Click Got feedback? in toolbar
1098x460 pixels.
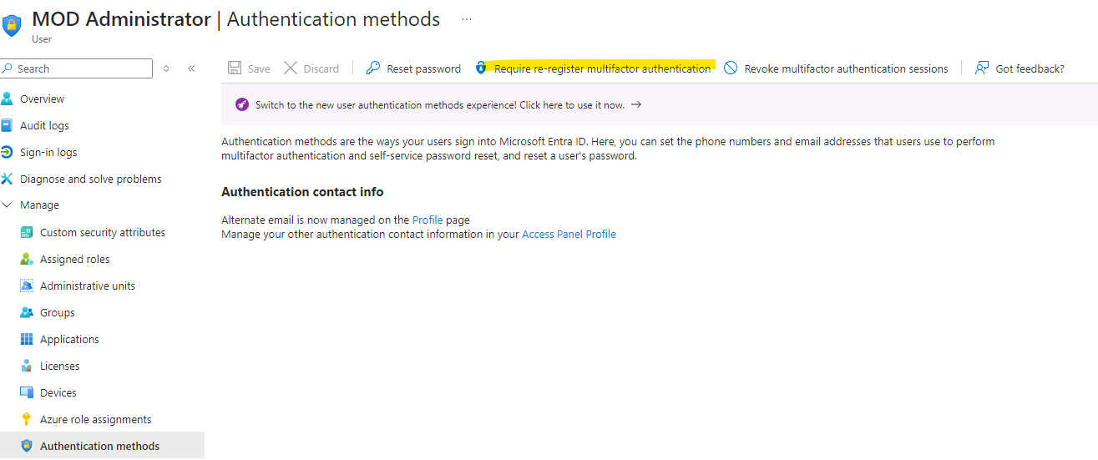click(x=1030, y=68)
